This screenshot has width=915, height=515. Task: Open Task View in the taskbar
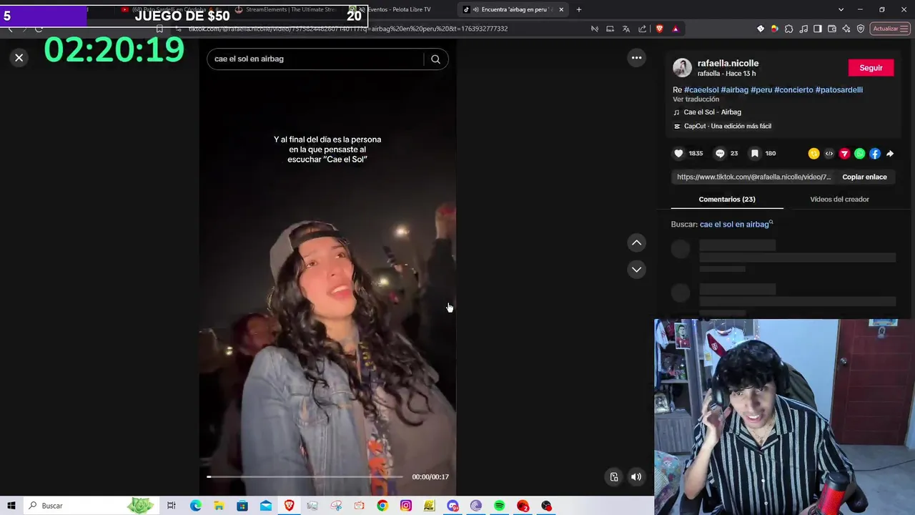[172, 506]
